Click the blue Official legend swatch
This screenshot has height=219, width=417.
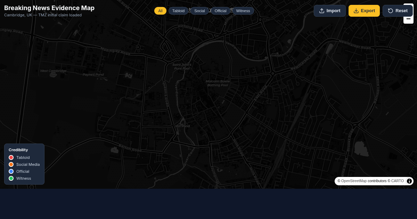11,171
